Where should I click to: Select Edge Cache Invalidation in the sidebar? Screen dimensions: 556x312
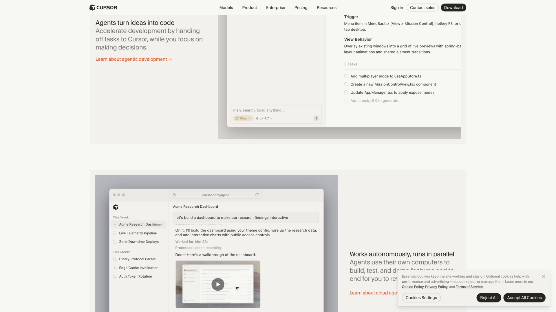pyautogui.click(x=138, y=268)
